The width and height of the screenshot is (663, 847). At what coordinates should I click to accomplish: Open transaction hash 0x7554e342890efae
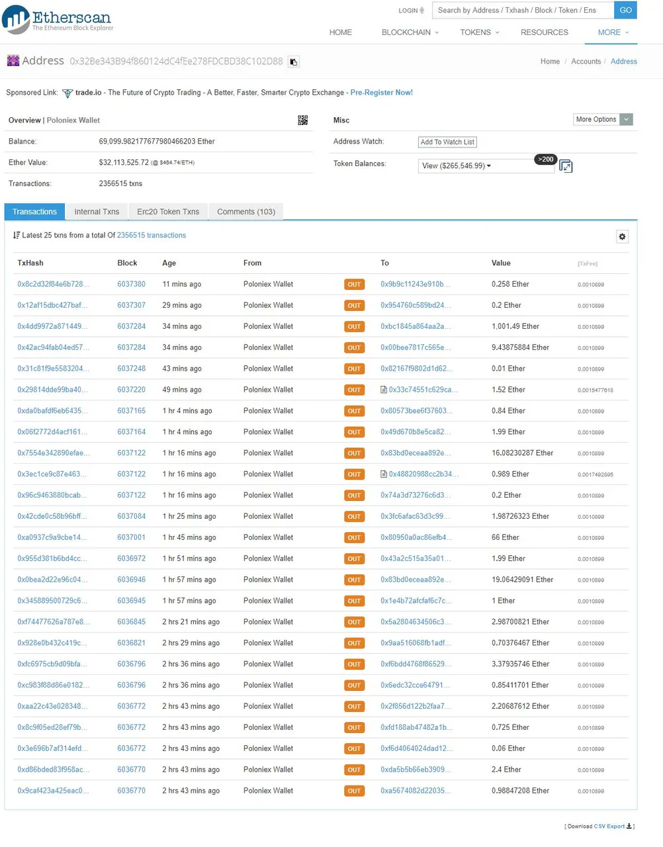click(53, 454)
